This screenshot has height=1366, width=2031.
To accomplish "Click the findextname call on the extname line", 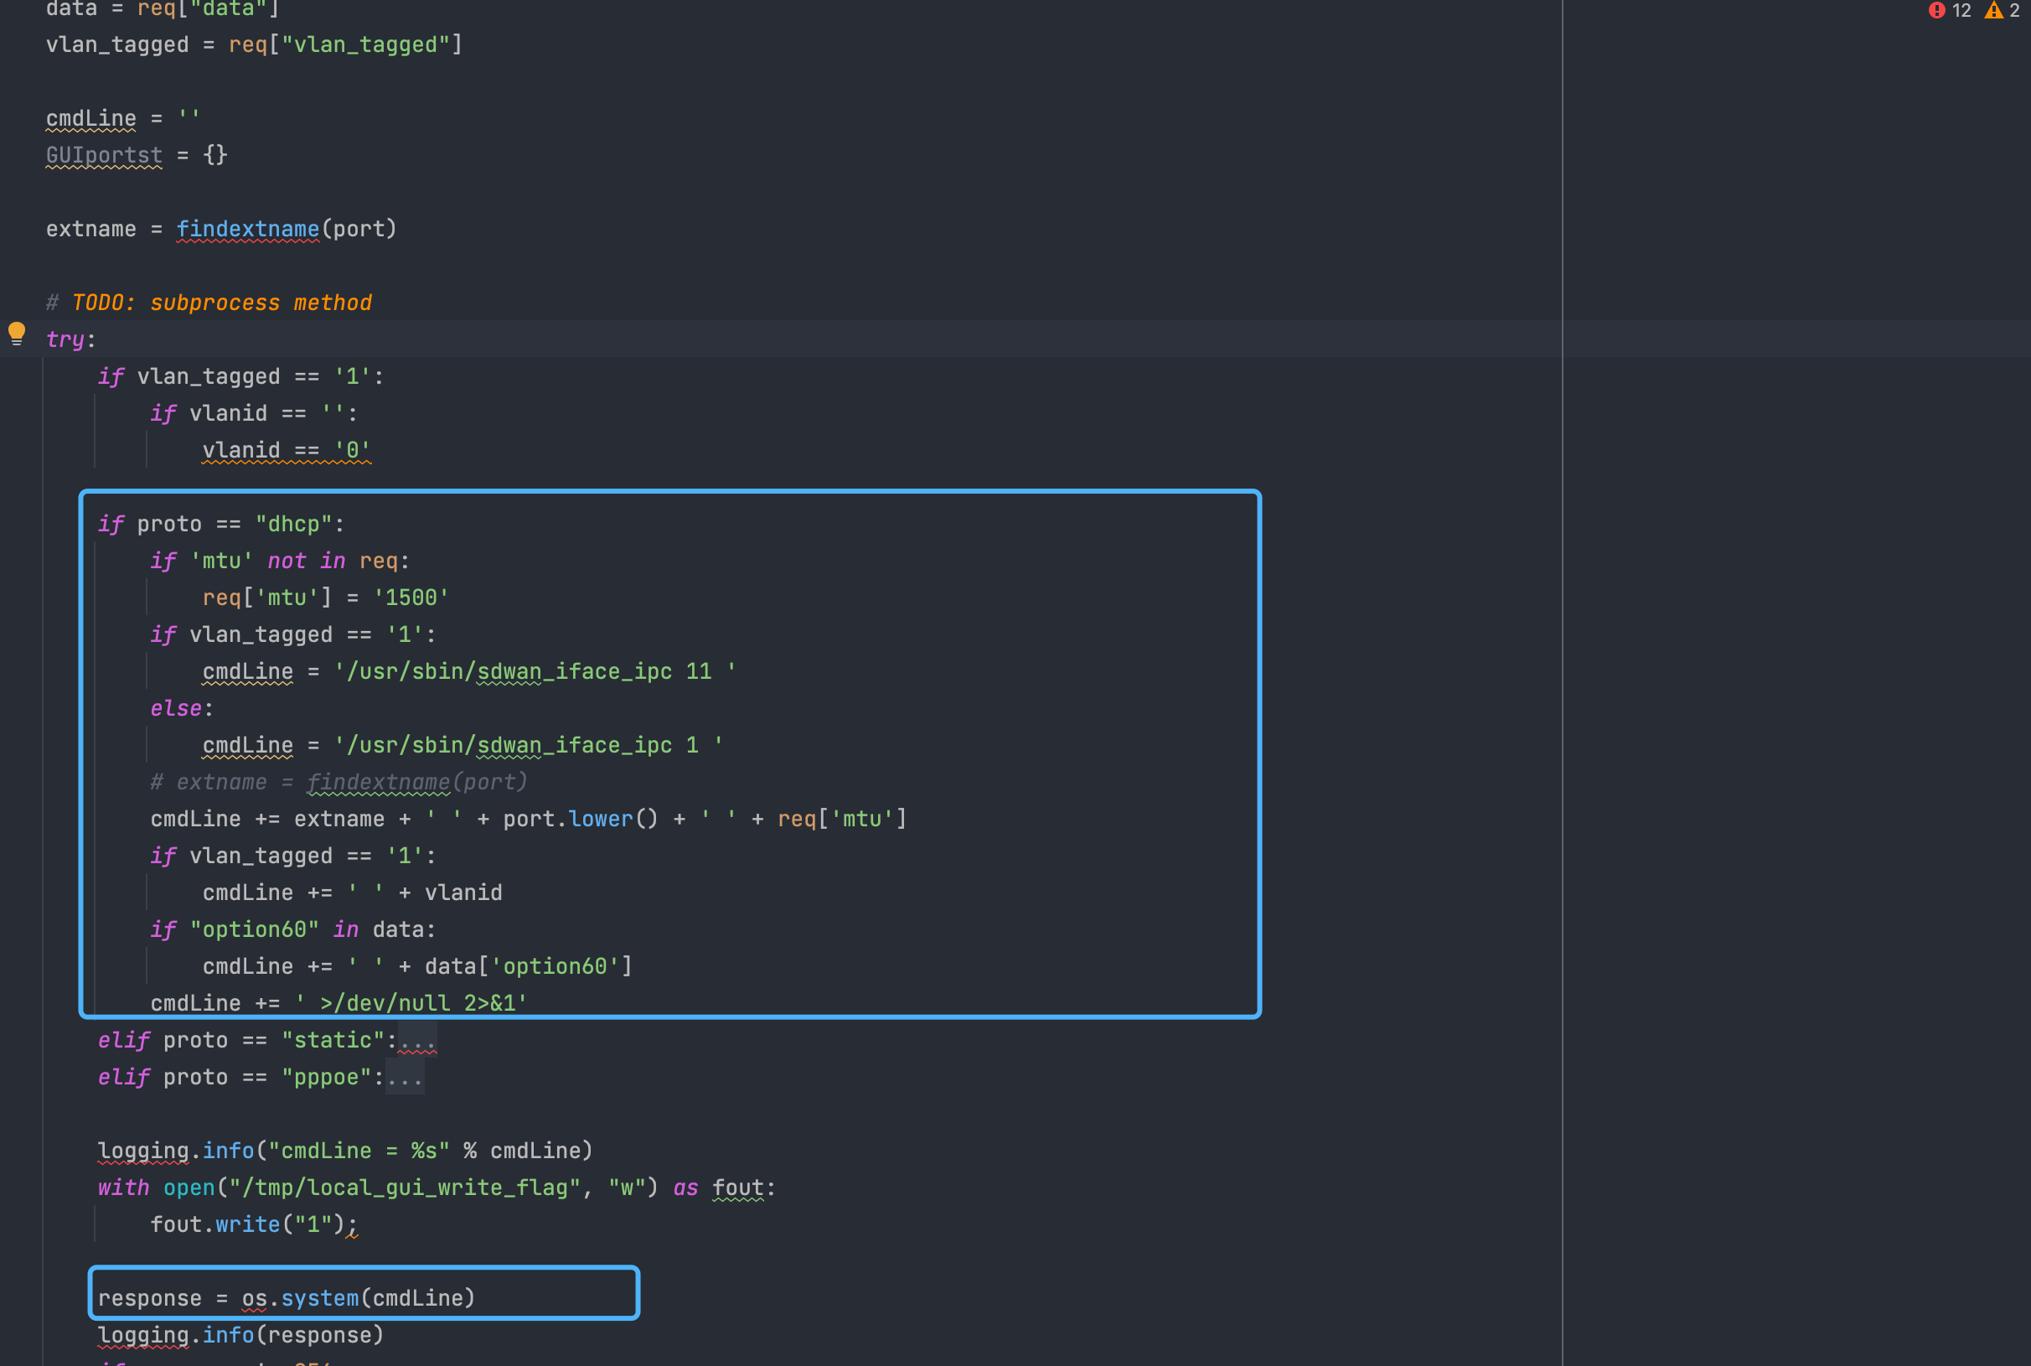I will [247, 229].
